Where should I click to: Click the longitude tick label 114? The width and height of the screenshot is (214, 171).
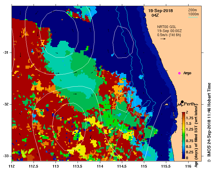tap(100, 166)
